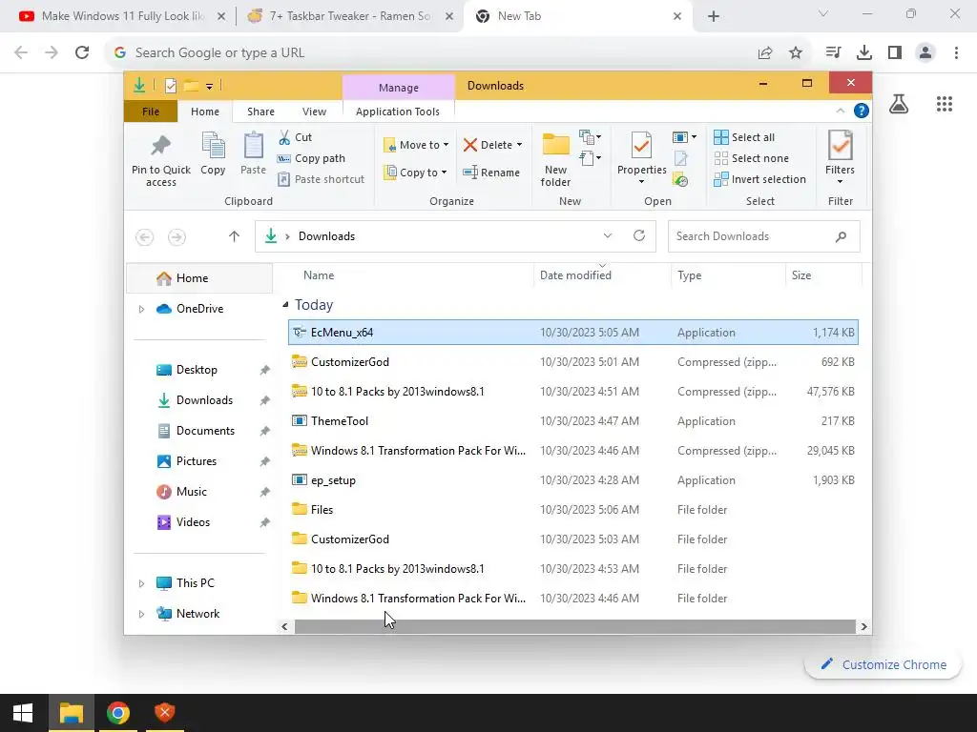The width and height of the screenshot is (977, 732).
Task: Open Explorer help question mark icon
Action: coord(862,111)
